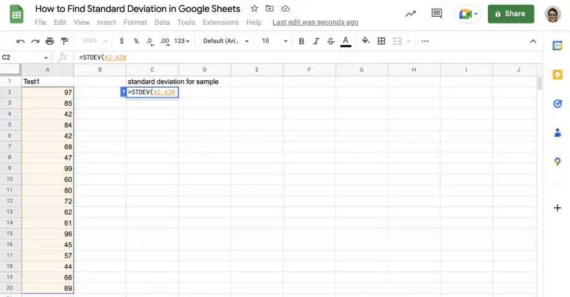The height and width of the screenshot is (297, 570).
Task: Click the document title text
Action: [x=138, y=9]
